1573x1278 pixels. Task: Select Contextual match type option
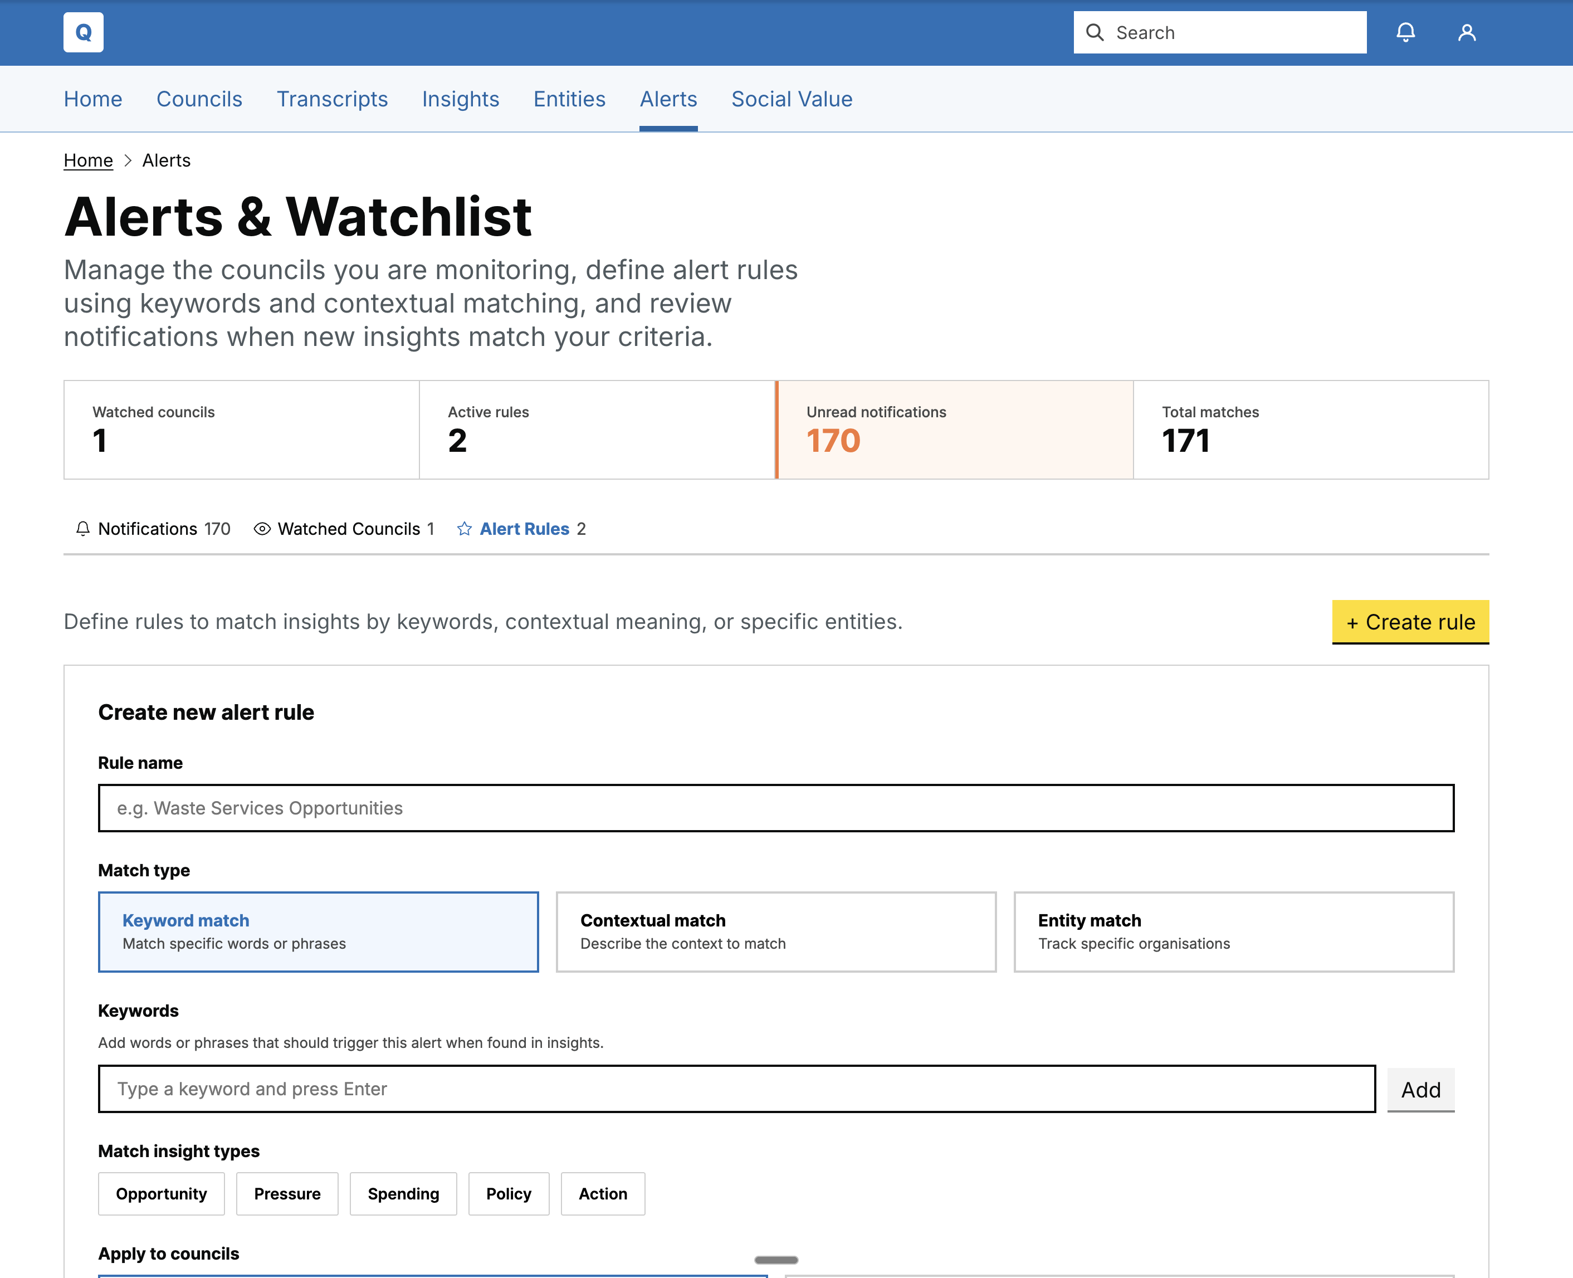(775, 931)
